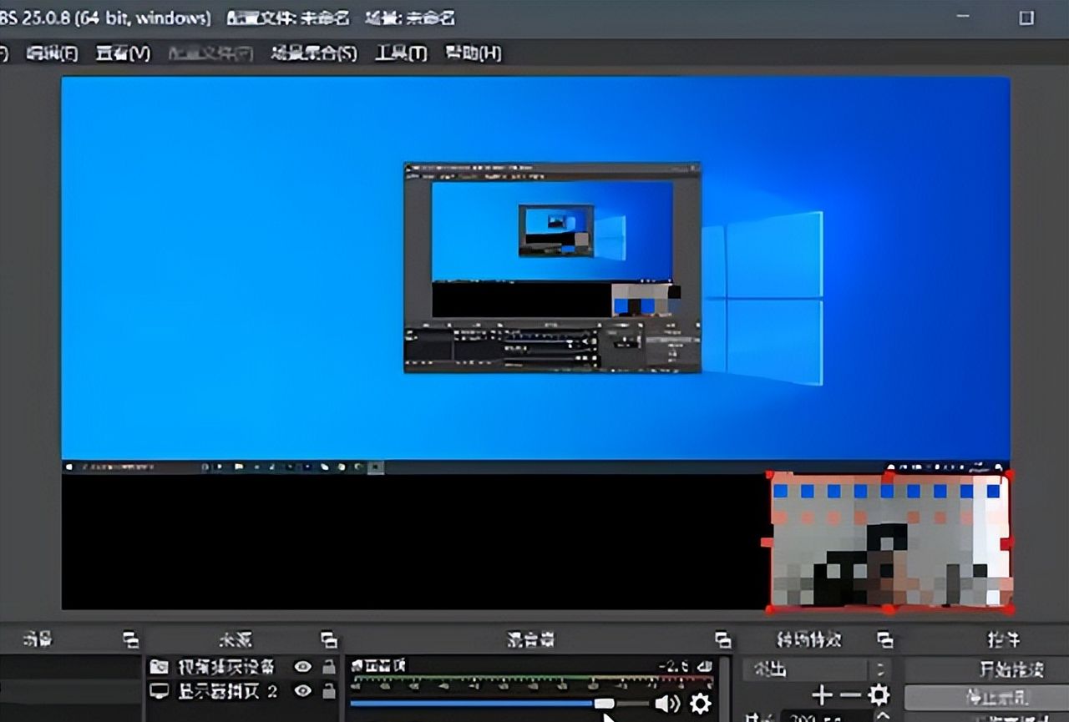Viewport: 1069px width, 722px height.
Task: Open the audio mixer settings gear
Action: coord(700,704)
